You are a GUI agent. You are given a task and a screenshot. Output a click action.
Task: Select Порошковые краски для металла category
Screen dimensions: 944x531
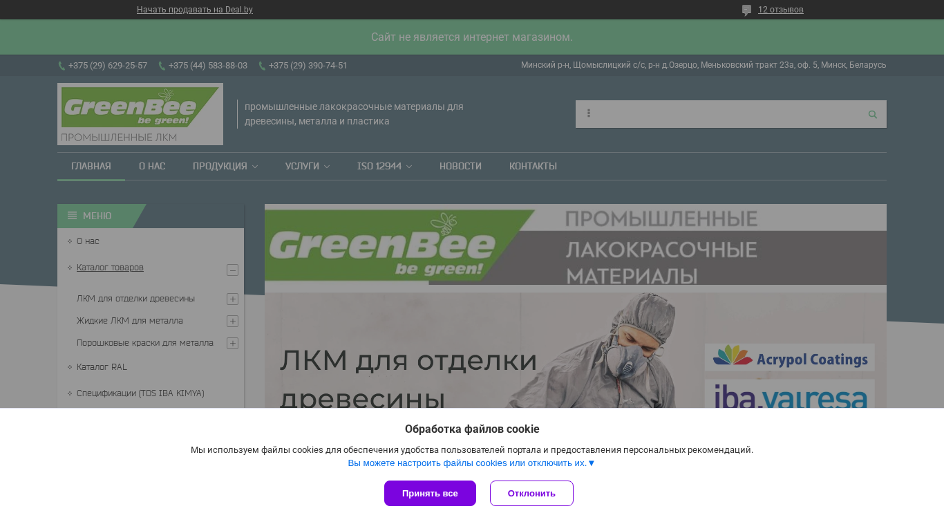145,343
